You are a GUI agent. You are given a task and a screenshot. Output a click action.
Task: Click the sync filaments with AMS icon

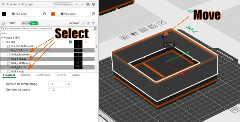click(88, 4)
